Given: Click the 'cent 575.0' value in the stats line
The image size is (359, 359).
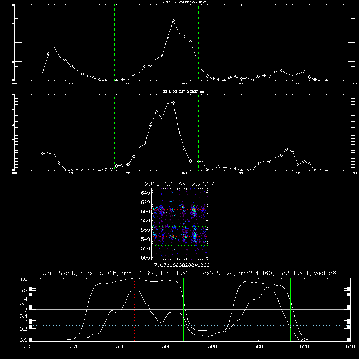Looking at the screenshot, I should 60,273.
